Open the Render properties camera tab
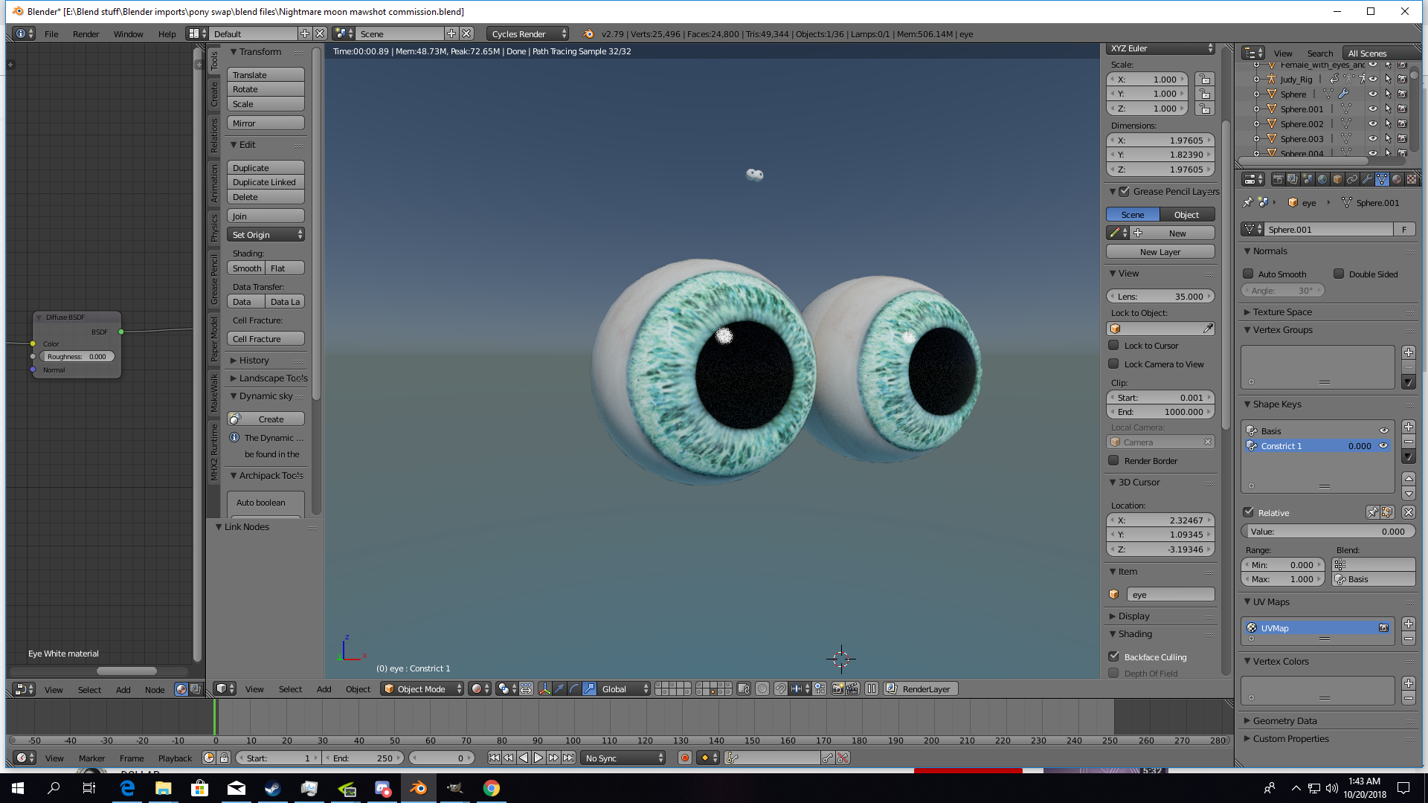Viewport: 1428px width, 803px height. [x=1278, y=179]
